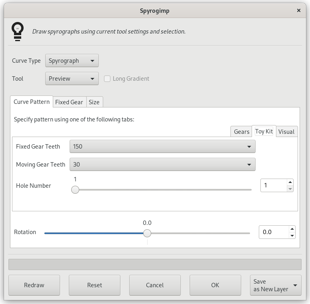Click the Hole Number slider handle
310x304 pixels.
[x=75, y=190]
